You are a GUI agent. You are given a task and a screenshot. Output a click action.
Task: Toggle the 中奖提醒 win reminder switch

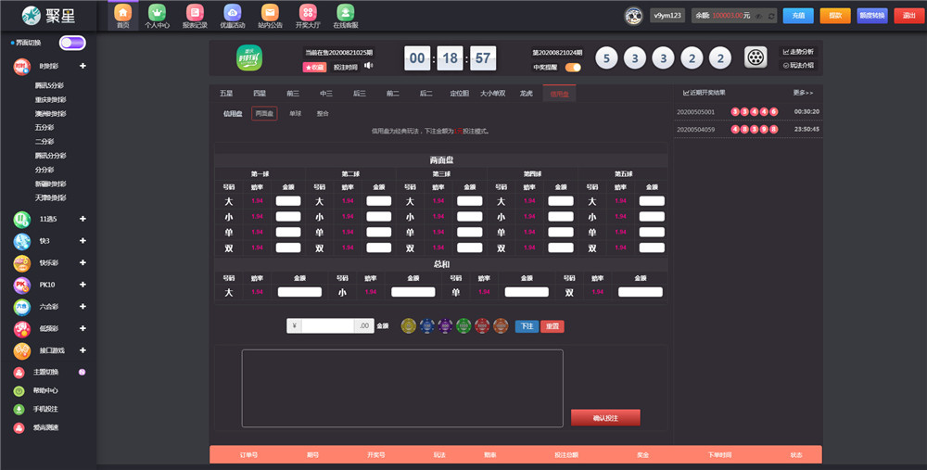pyautogui.click(x=573, y=68)
